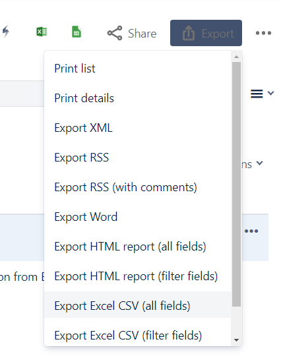
Task: Expand the Columns dropdown chevron
Action: [x=259, y=163]
